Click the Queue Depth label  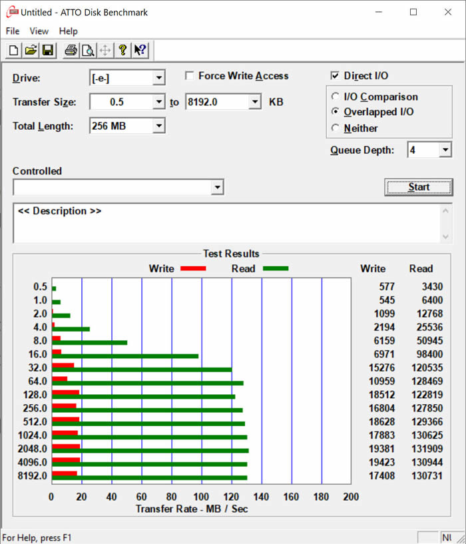tap(362, 150)
